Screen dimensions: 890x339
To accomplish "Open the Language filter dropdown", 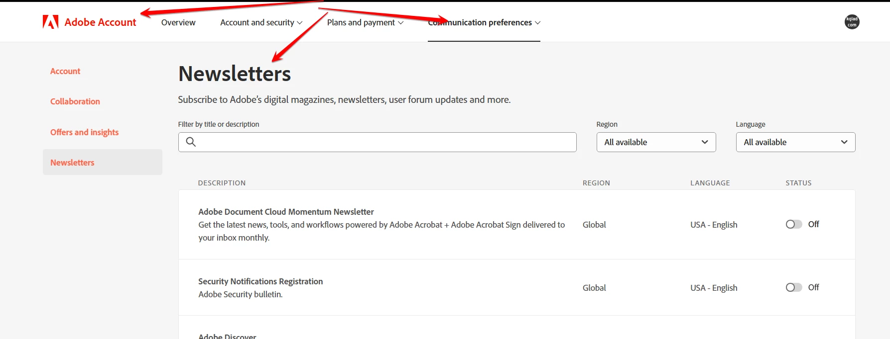I will 795,142.
